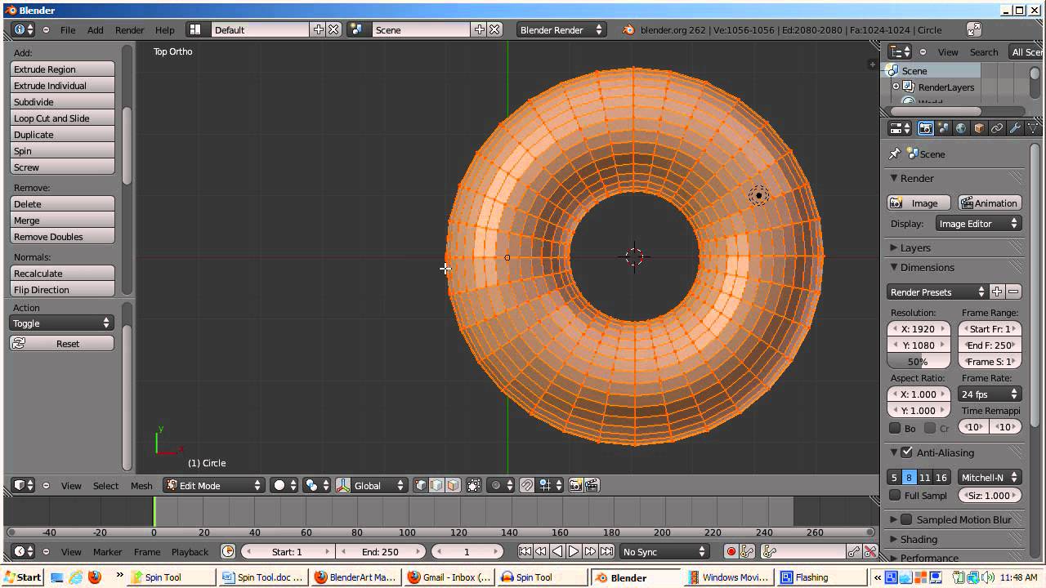Add a new render preset
1046x588 pixels.
click(997, 292)
